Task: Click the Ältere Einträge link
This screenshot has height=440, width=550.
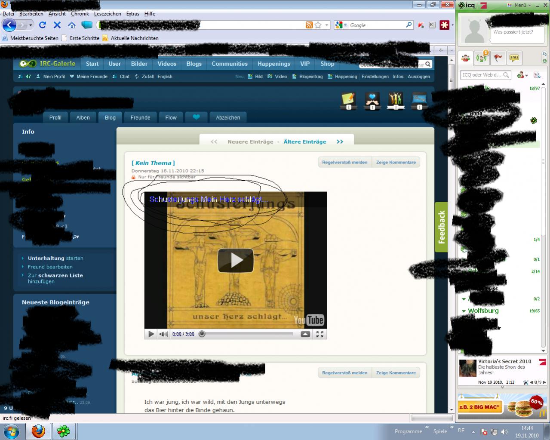Action: [305, 142]
